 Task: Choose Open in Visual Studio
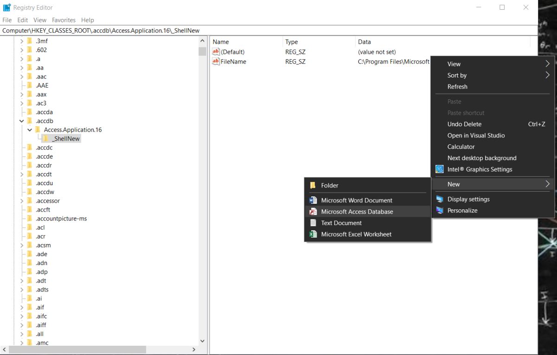(493, 136)
